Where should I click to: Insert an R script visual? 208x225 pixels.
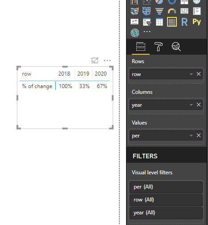184,22
